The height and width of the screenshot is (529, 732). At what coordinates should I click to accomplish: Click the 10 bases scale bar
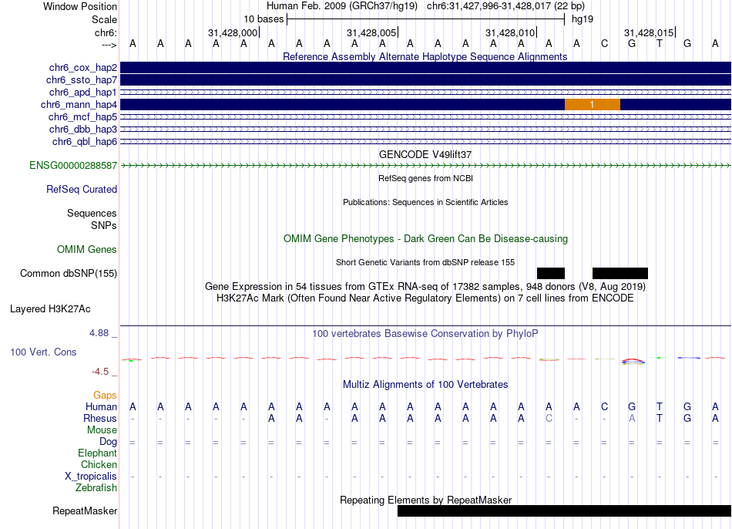coord(426,19)
